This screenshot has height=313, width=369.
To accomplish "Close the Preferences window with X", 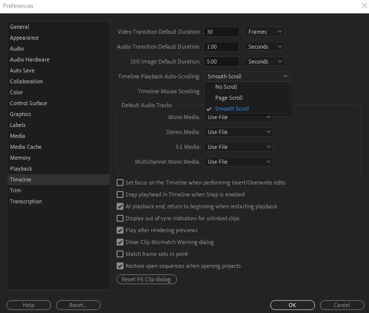I will coord(365,5).
